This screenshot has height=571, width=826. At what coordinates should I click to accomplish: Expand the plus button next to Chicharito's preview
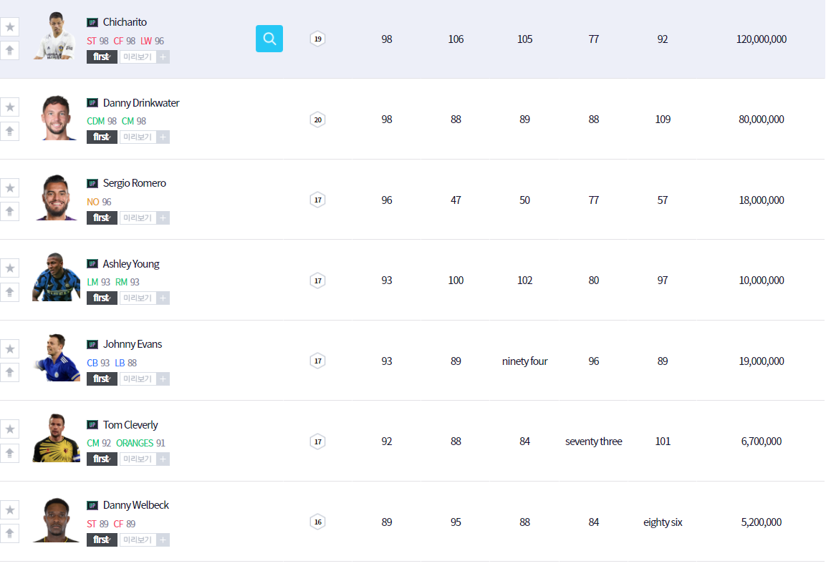click(163, 57)
